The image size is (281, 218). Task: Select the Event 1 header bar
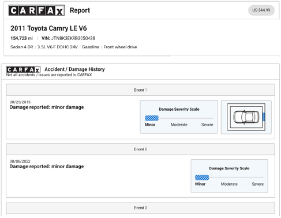pos(140,90)
